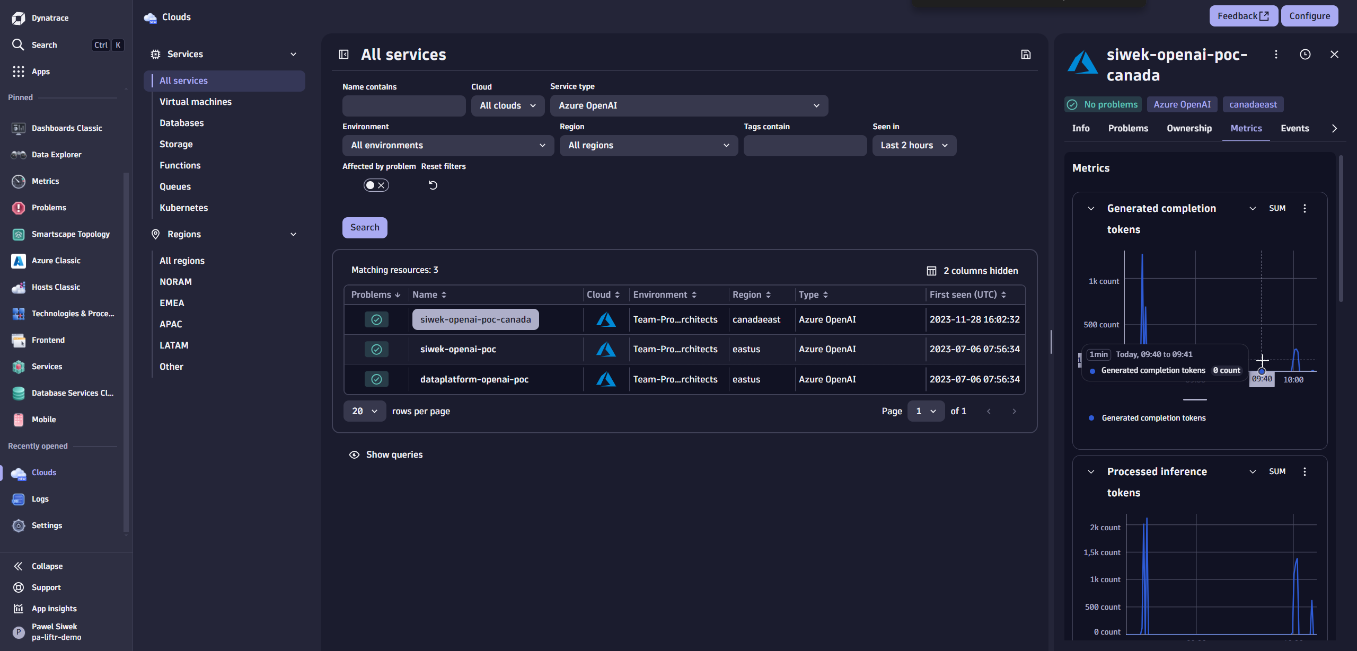The width and height of the screenshot is (1357, 651).
Task: Show queries using the eye icon
Action: (x=354, y=454)
